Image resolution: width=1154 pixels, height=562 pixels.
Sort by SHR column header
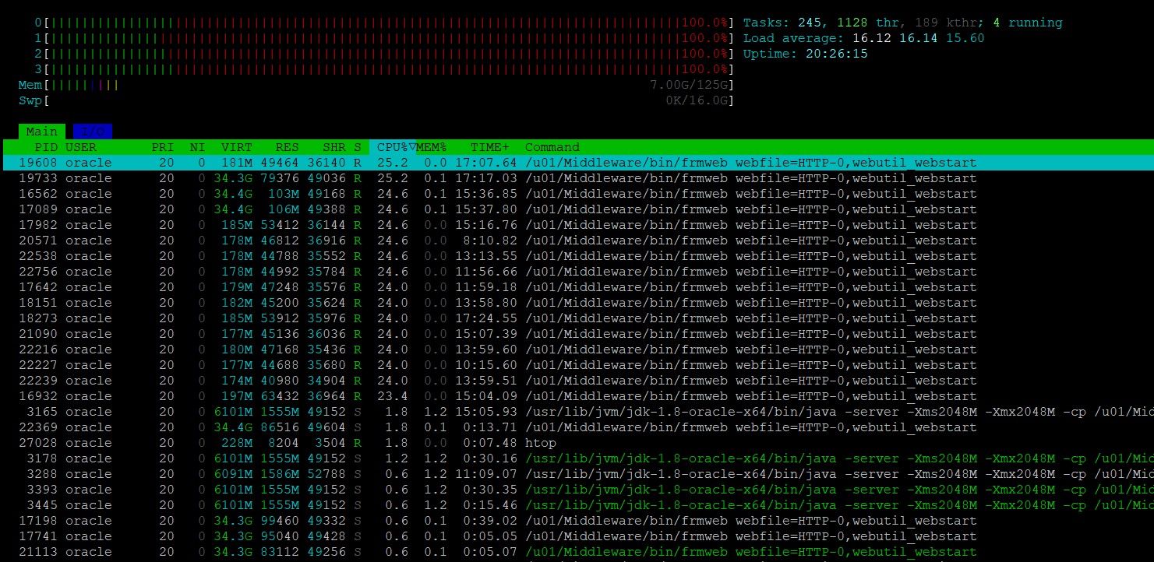point(334,147)
